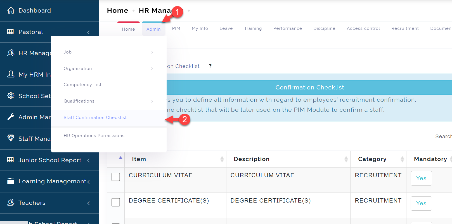Image resolution: width=452 pixels, height=224 pixels.
Task: Click the Learning Management folder icon
Action: point(11,181)
